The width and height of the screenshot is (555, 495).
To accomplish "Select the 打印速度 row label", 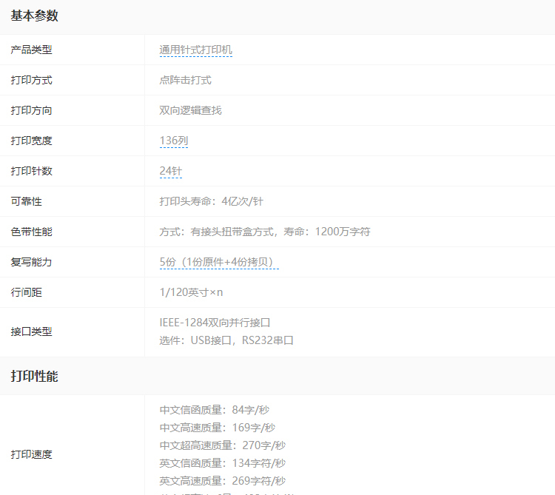I will coord(31,454).
